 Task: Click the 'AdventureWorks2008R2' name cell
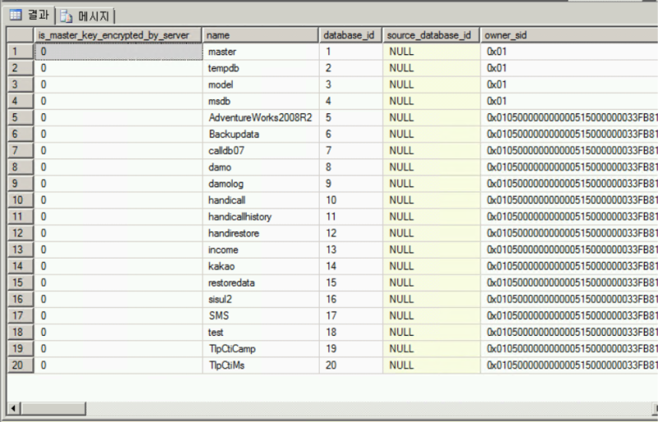261,117
